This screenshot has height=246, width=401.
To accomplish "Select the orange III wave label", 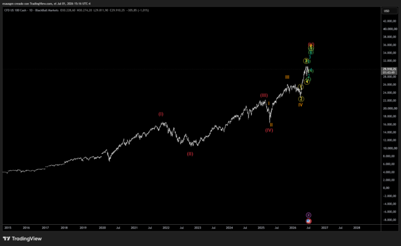I will 287,77.
